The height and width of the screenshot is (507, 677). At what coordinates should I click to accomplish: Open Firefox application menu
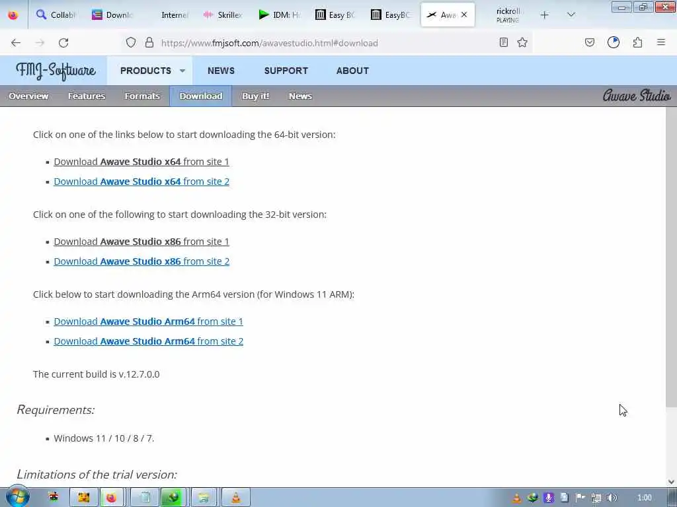click(x=661, y=42)
